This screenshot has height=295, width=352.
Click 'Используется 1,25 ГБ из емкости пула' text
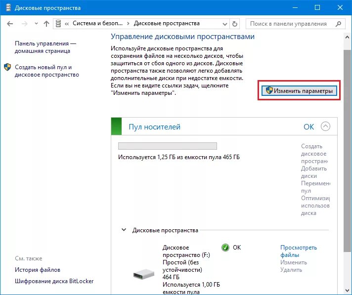pyautogui.click(x=178, y=157)
